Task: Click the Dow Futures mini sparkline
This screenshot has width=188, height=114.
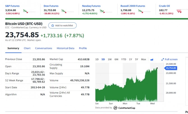Action: tap(68, 11)
